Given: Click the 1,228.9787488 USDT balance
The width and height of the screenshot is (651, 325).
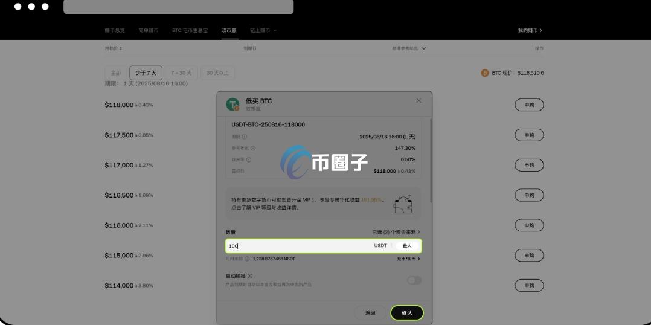Looking at the screenshot, I should tap(274, 259).
